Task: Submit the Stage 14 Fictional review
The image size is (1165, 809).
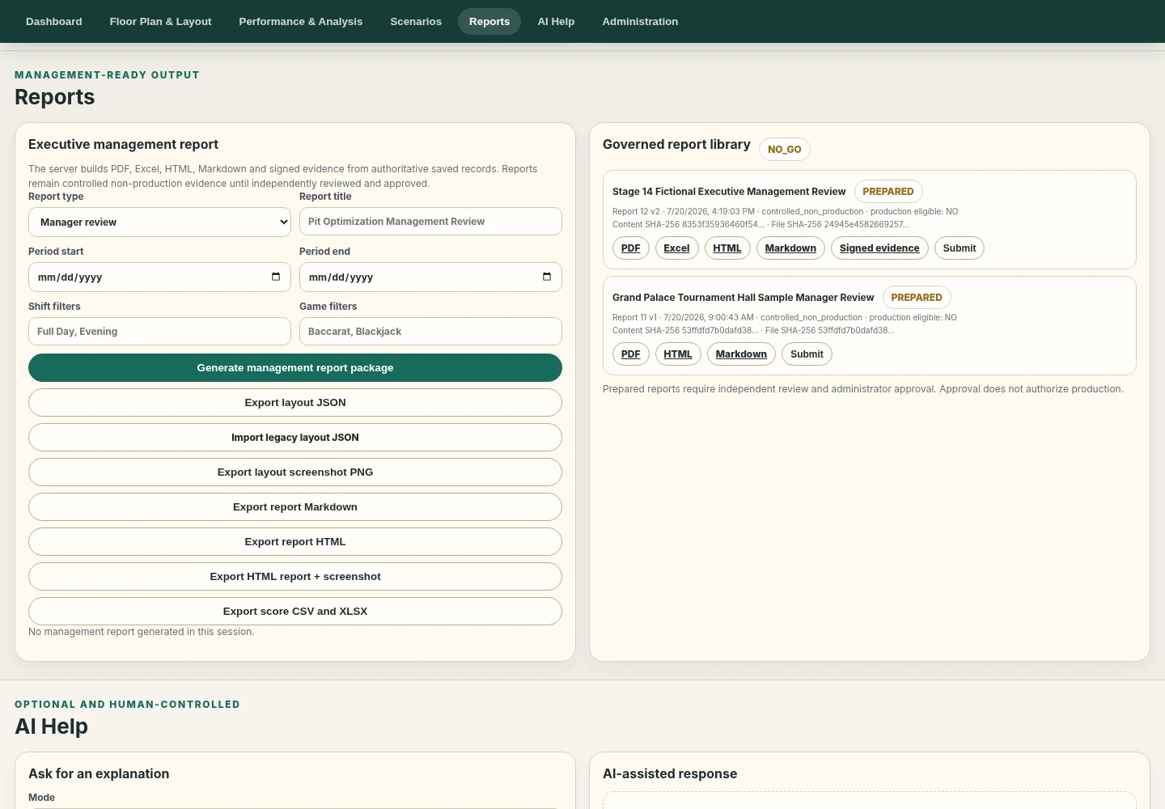Action: coord(960,248)
